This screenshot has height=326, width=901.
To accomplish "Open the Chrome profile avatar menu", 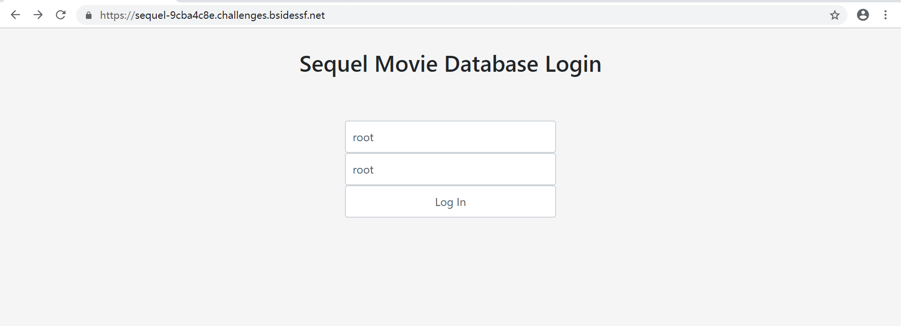I will pos(863,15).
